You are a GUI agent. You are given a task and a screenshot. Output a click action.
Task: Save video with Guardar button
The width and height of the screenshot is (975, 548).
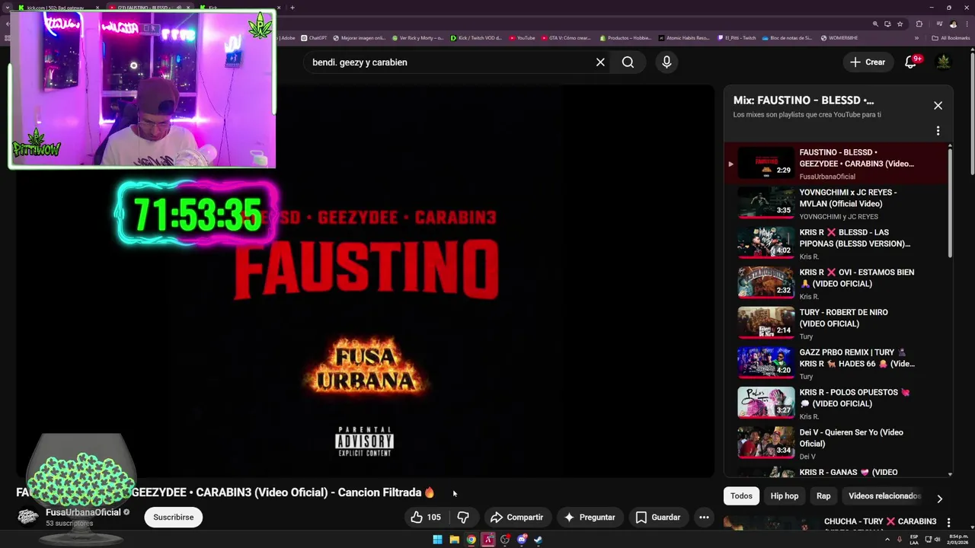point(658,518)
